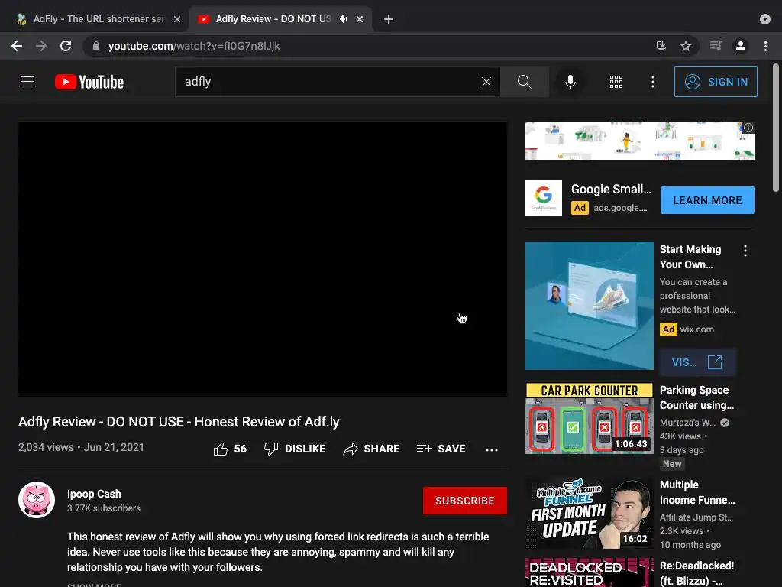The height and width of the screenshot is (587, 782).
Task: Open Multiple Income Funnel thumbnail
Action: 589,514
